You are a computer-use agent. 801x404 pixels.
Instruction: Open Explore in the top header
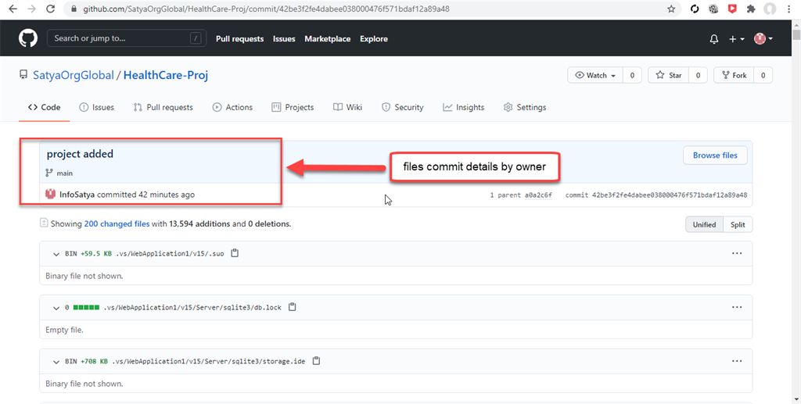(x=373, y=39)
